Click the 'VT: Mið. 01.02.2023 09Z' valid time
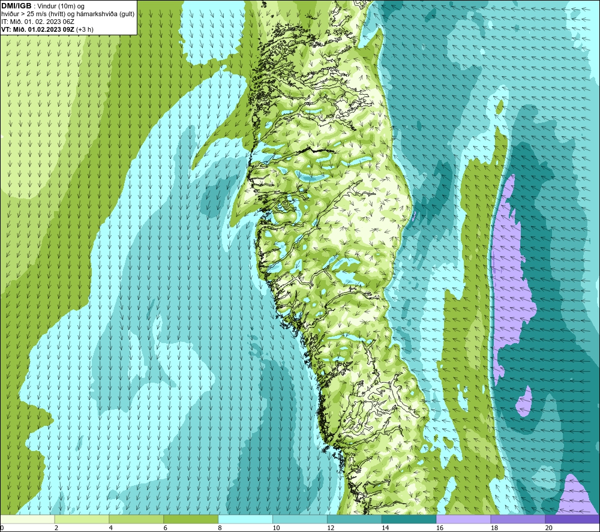Screen dimensions: 600x532 (x=38, y=29)
